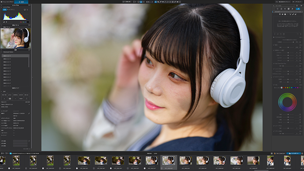Toggle the HSL correction checkmark
The height and width of the screenshot is (171, 304).
pyautogui.click(x=274, y=85)
